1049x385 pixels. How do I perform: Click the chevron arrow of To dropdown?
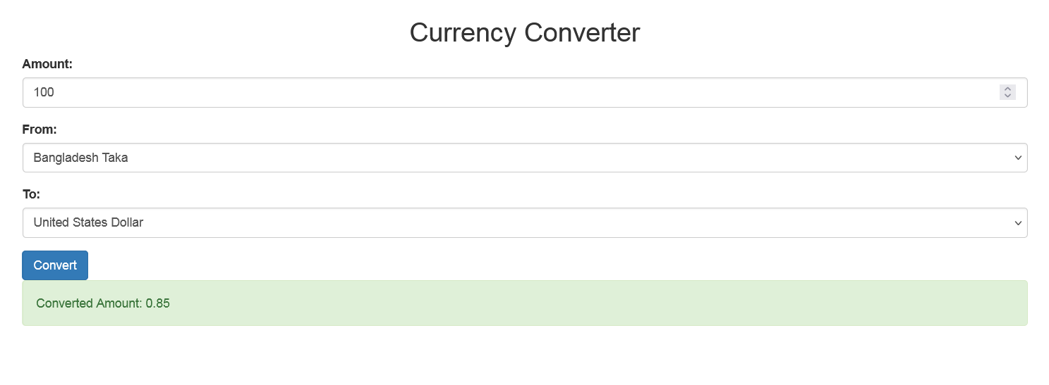coord(1018,223)
